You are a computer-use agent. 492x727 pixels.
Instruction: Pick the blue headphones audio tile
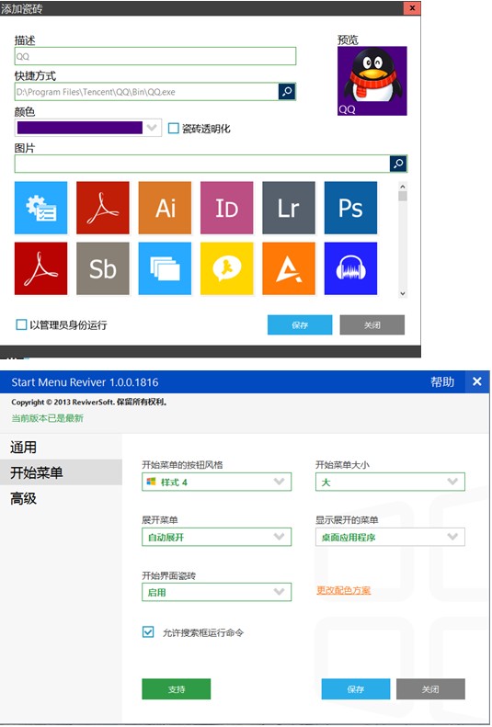point(350,268)
